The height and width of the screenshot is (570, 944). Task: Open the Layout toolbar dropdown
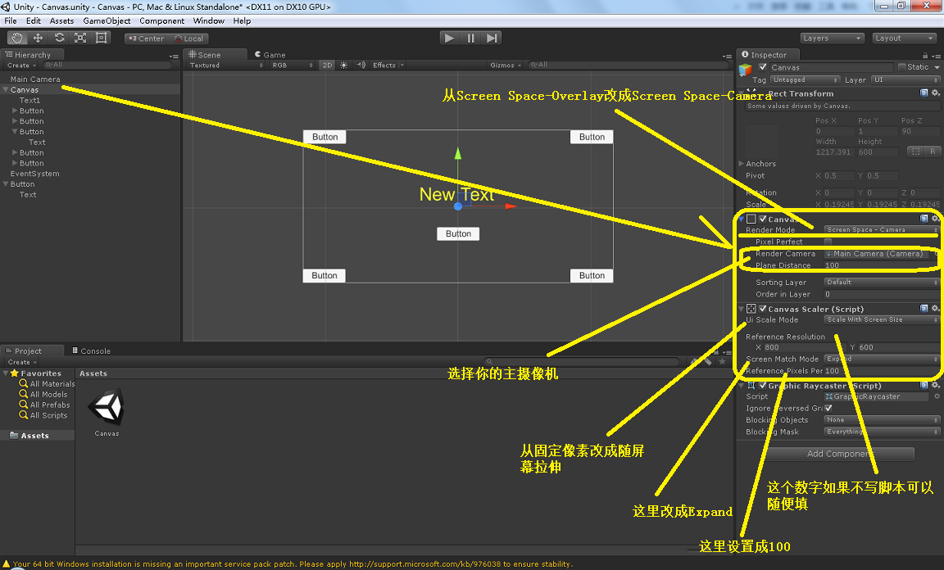905,38
